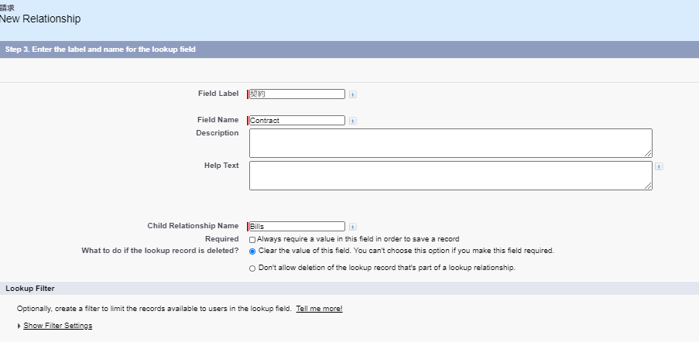
Task: Click the info icon beside Field Label
Action: (x=352, y=94)
